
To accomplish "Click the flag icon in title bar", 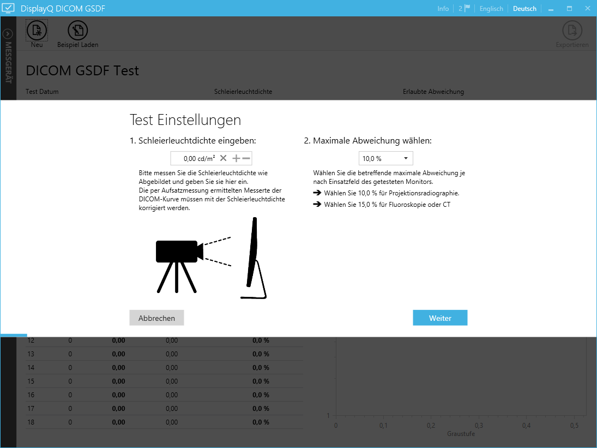I will (467, 8).
